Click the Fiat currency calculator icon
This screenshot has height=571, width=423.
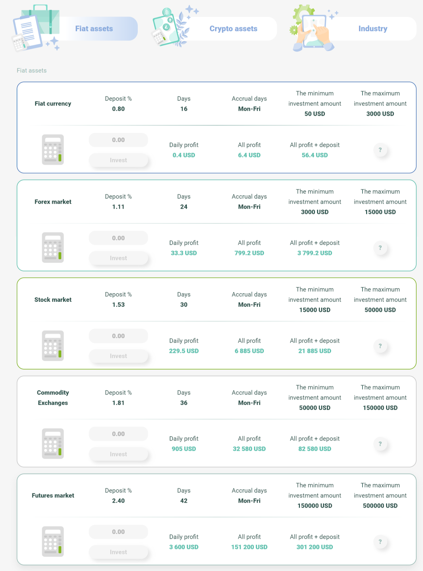pos(53,150)
